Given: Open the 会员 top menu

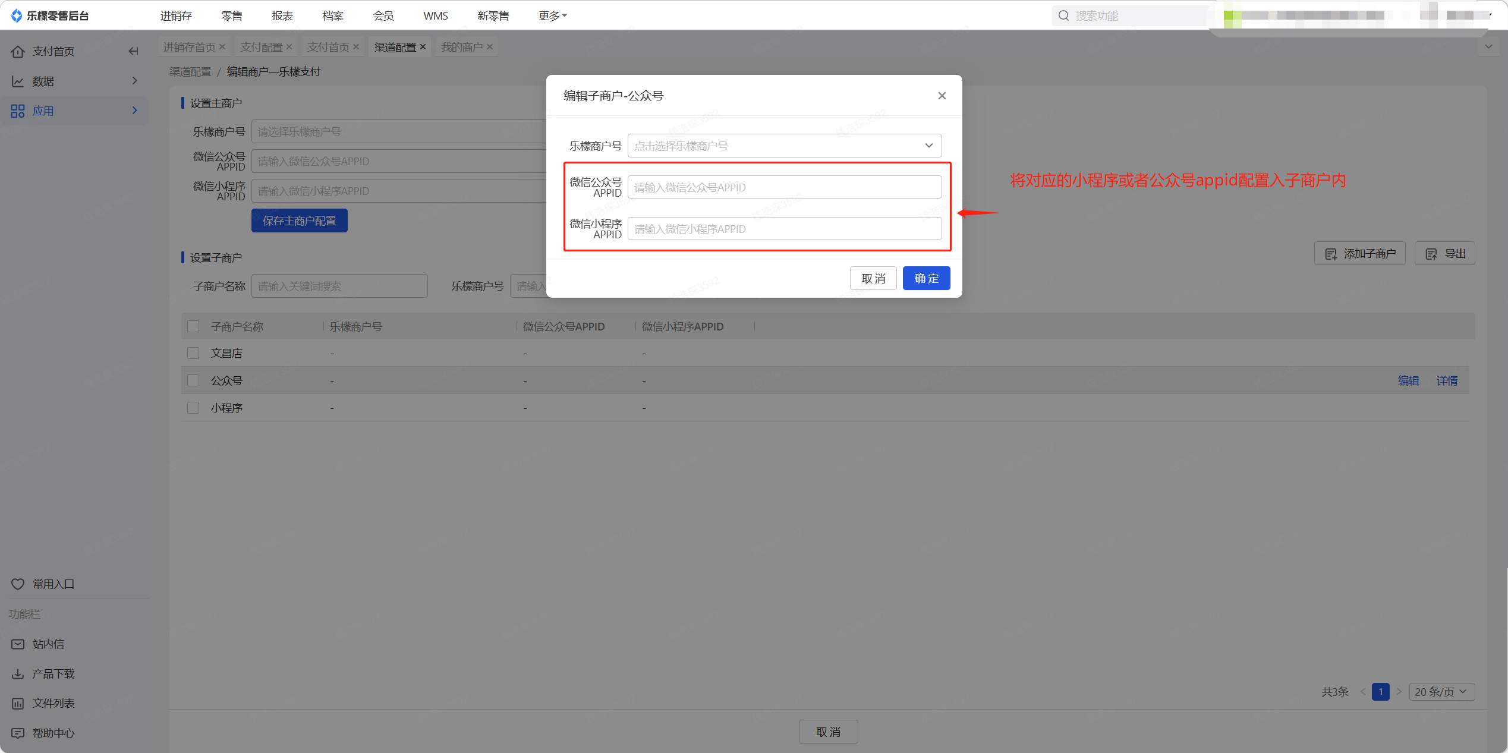Looking at the screenshot, I should (383, 15).
